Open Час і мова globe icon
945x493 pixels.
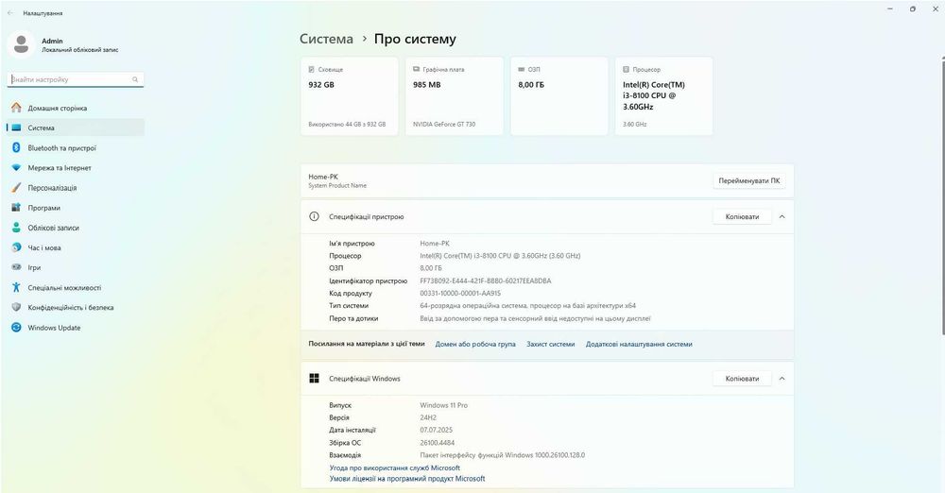point(16,247)
